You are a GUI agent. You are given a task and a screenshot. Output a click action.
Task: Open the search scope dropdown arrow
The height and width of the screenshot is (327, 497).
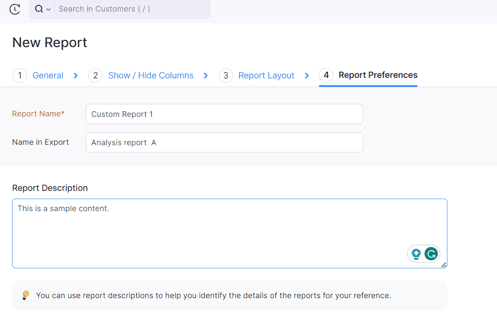[x=48, y=10]
